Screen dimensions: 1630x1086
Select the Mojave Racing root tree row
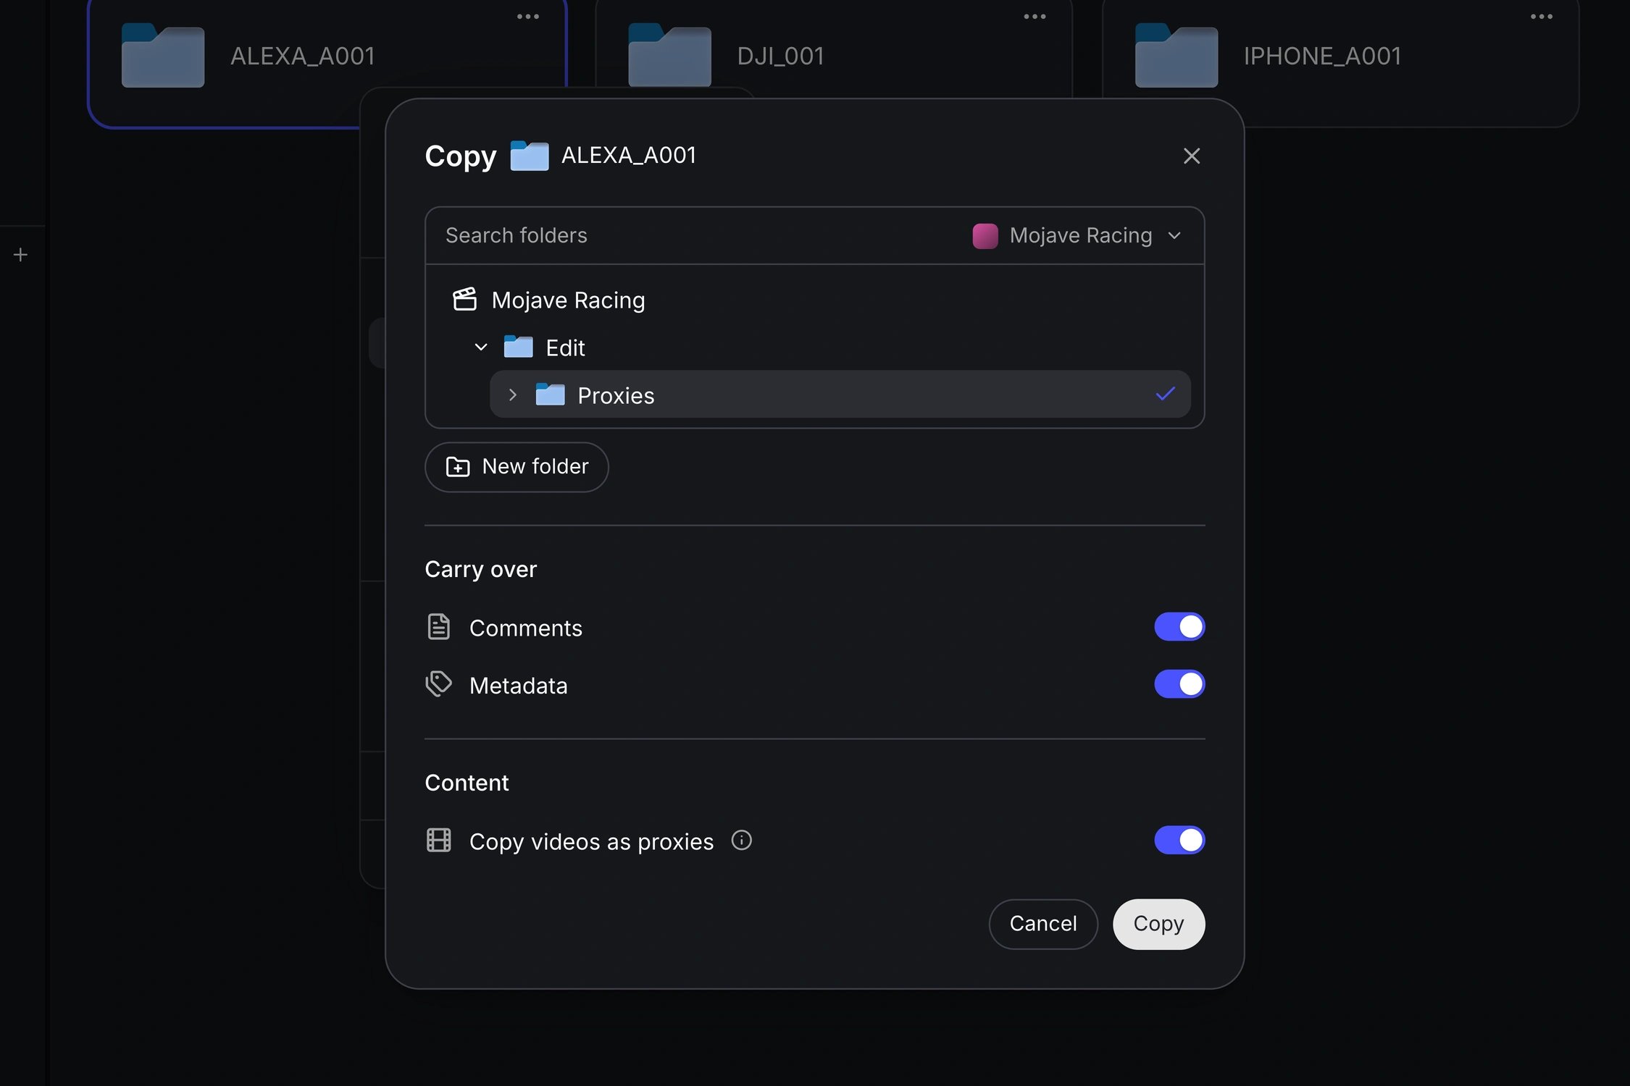pyautogui.click(x=814, y=300)
